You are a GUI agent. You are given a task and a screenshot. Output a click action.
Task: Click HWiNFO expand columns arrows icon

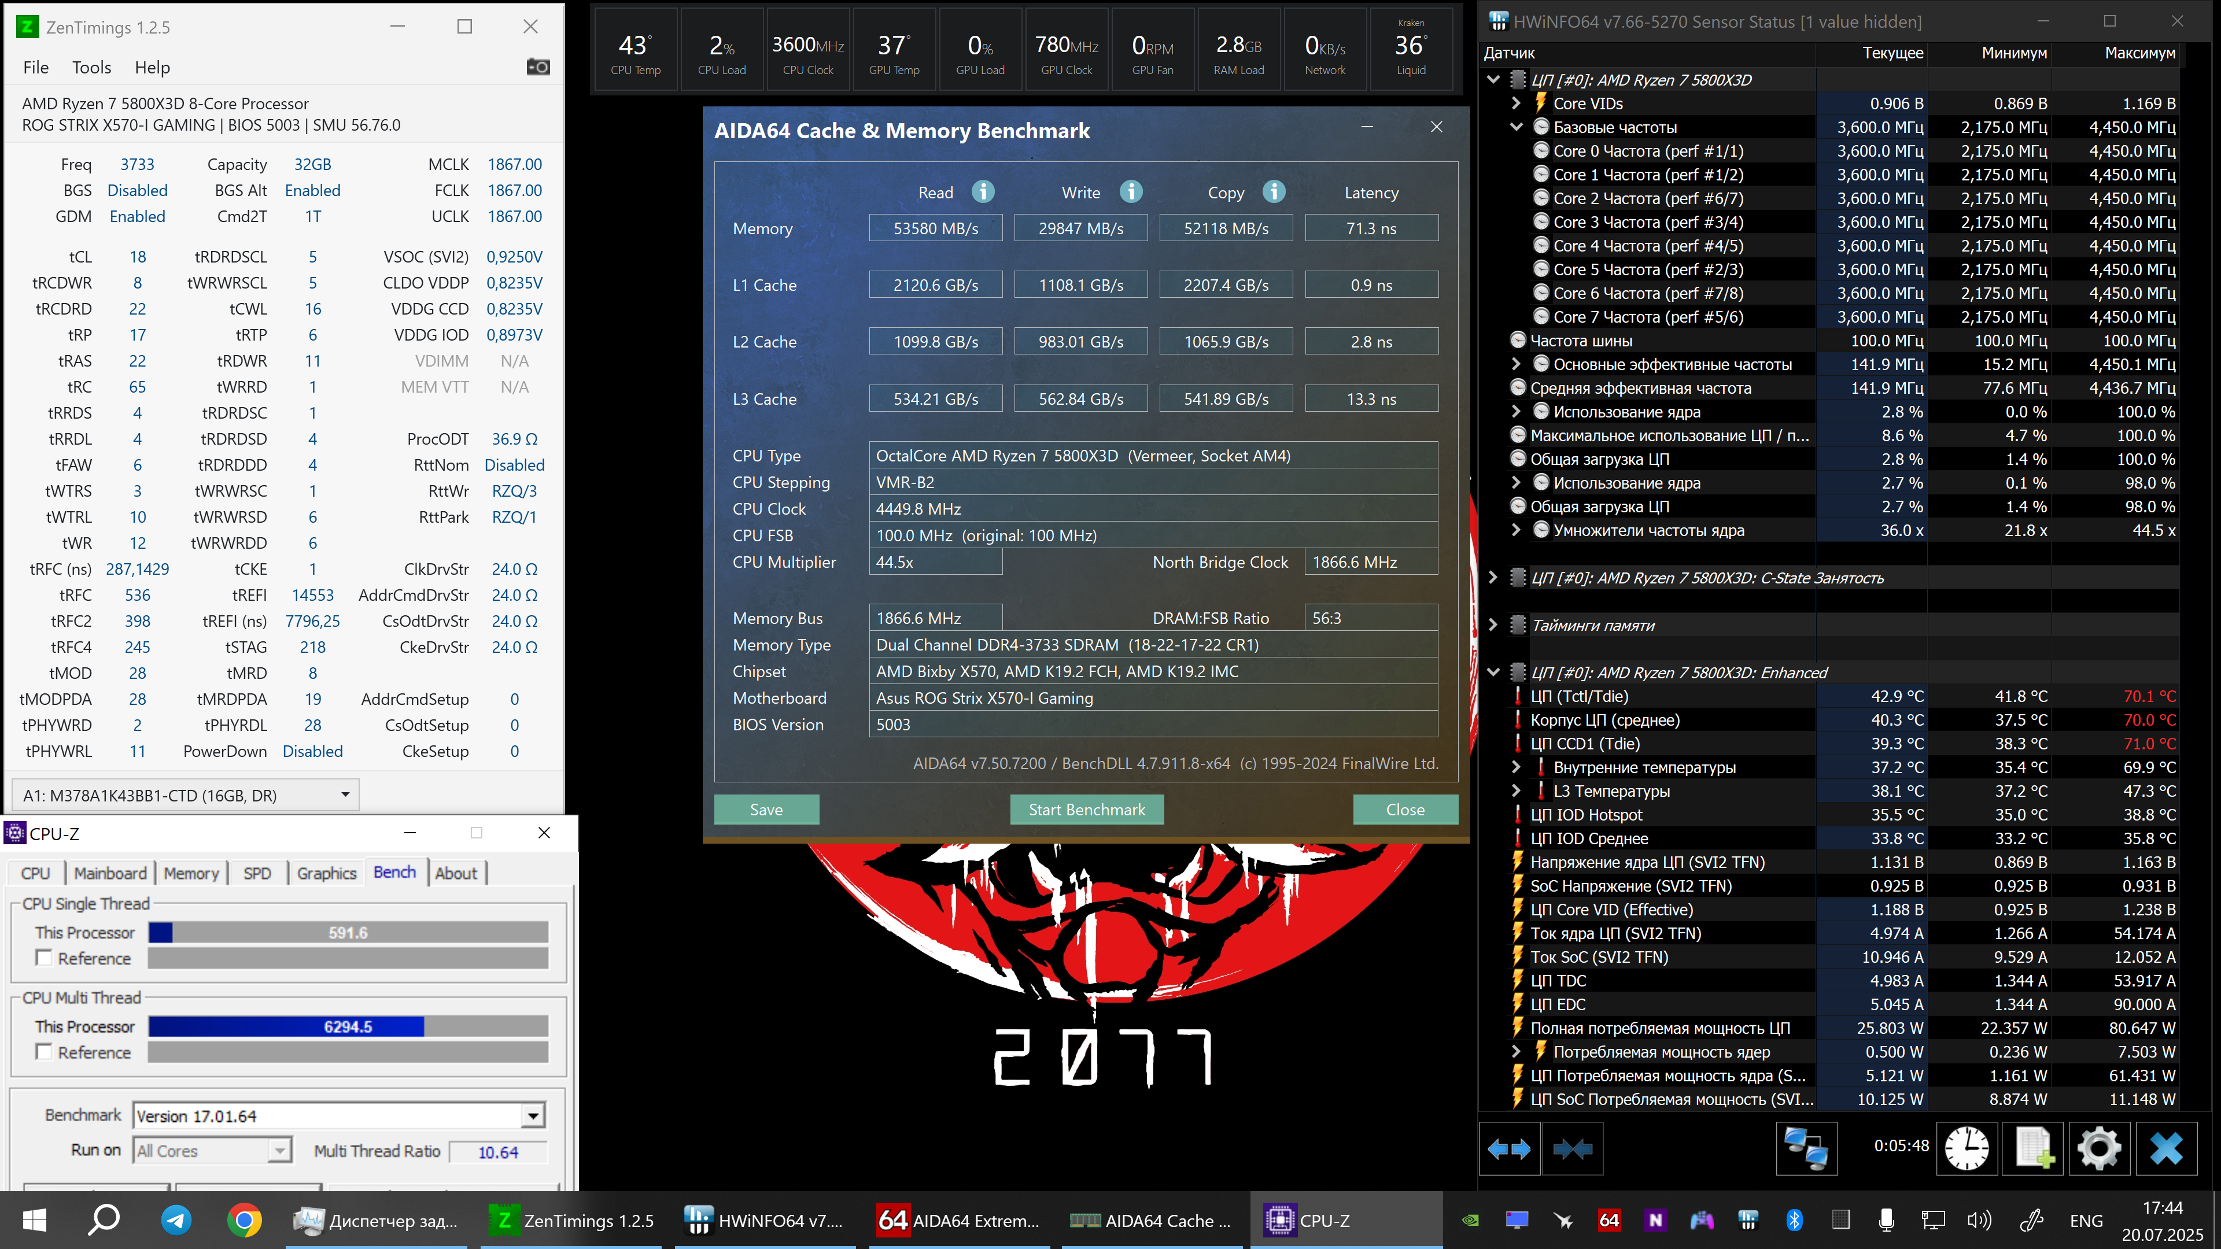1510,1148
